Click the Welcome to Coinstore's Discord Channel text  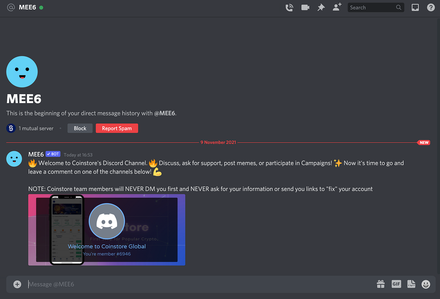click(x=93, y=163)
